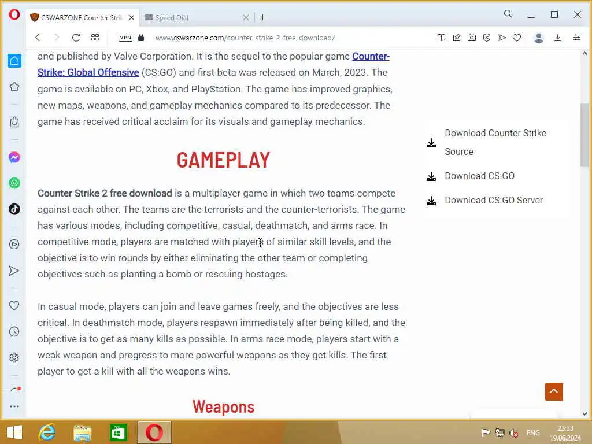Image resolution: width=592 pixels, height=444 pixels.
Task: Open a new tab with plus button
Action: pyautogui.click(x=263, y=17)
